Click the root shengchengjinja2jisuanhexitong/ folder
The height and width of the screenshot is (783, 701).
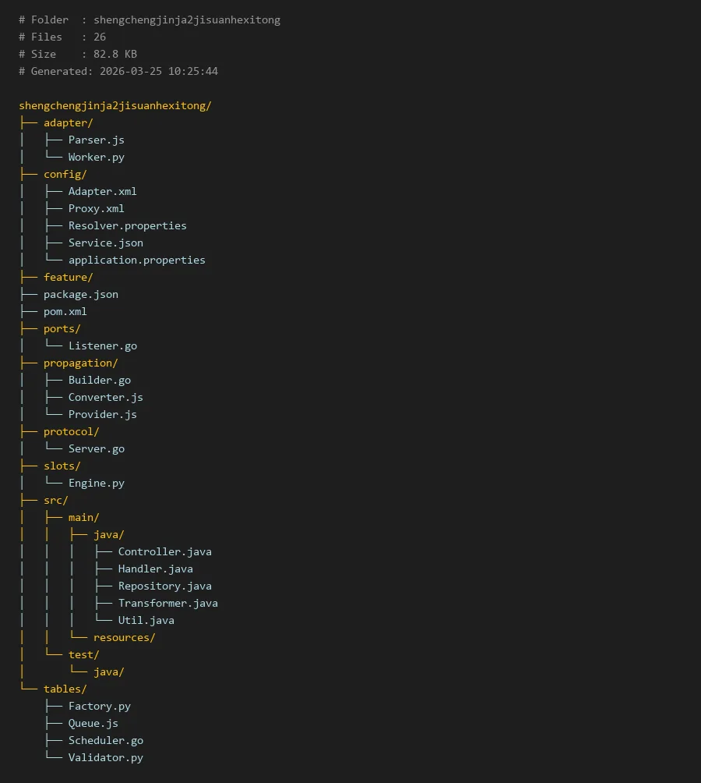[115, 105]
